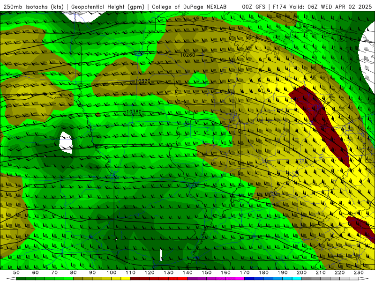Click the 140 value on the color scale
The height and width of the screenshot is (281, 375).
coord(187,273)
